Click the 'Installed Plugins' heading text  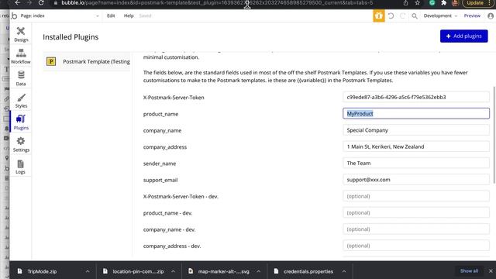point(71,37)
